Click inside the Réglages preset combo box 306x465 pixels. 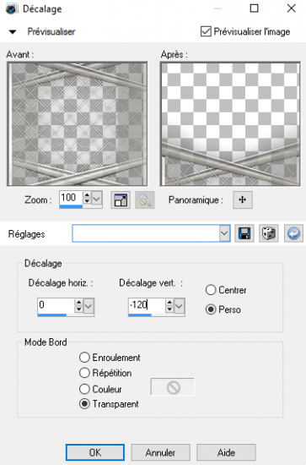[146, 233]
